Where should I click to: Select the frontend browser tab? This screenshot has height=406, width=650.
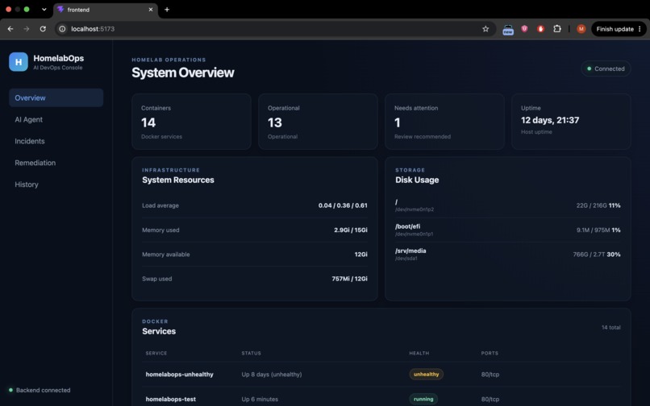click(x=106, y=10)
